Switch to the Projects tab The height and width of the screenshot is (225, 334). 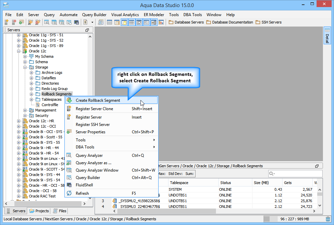(39, 211)
